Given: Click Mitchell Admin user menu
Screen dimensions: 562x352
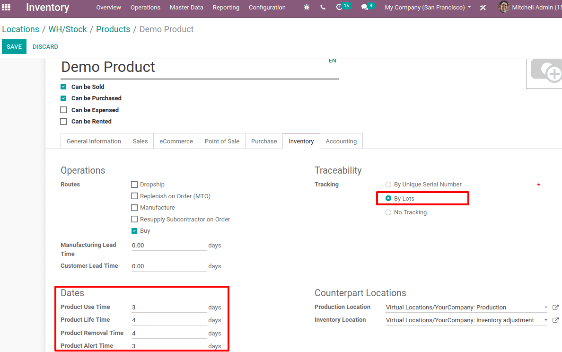Looking at the screenshot, I should tap(530, 7).
